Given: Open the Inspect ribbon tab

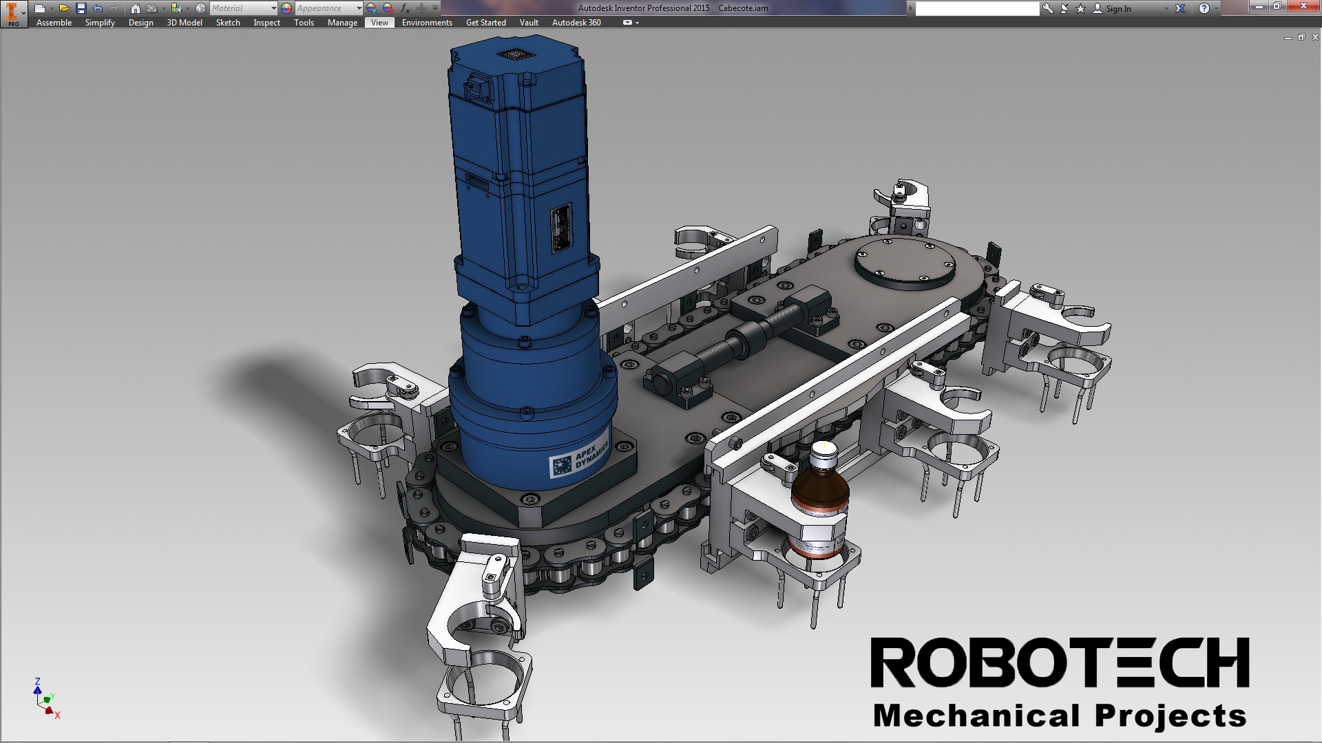Looking at the screenshot, I should 267,23.
